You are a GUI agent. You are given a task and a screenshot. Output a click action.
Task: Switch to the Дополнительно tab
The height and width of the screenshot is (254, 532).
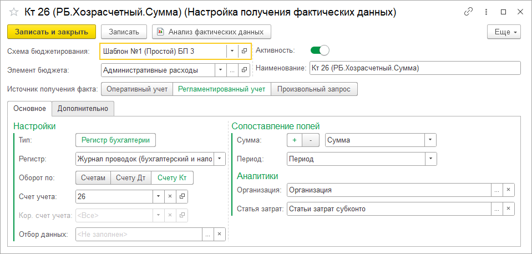[83, 109]
